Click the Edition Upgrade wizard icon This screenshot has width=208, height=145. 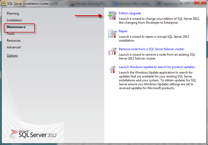pos(112,16)
